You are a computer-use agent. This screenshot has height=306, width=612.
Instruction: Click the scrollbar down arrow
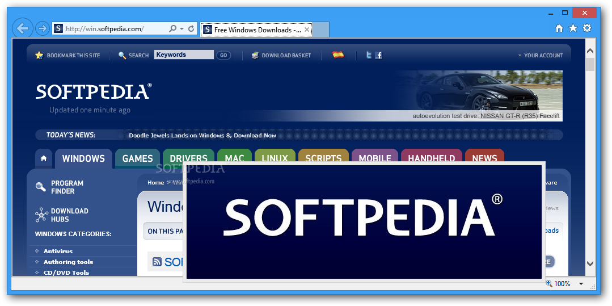590,263
